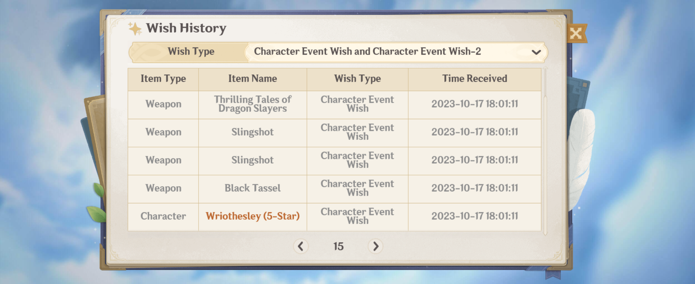Click the first Slingshot entry
Viewport: 695px width, 284px height.
[252, 132]
